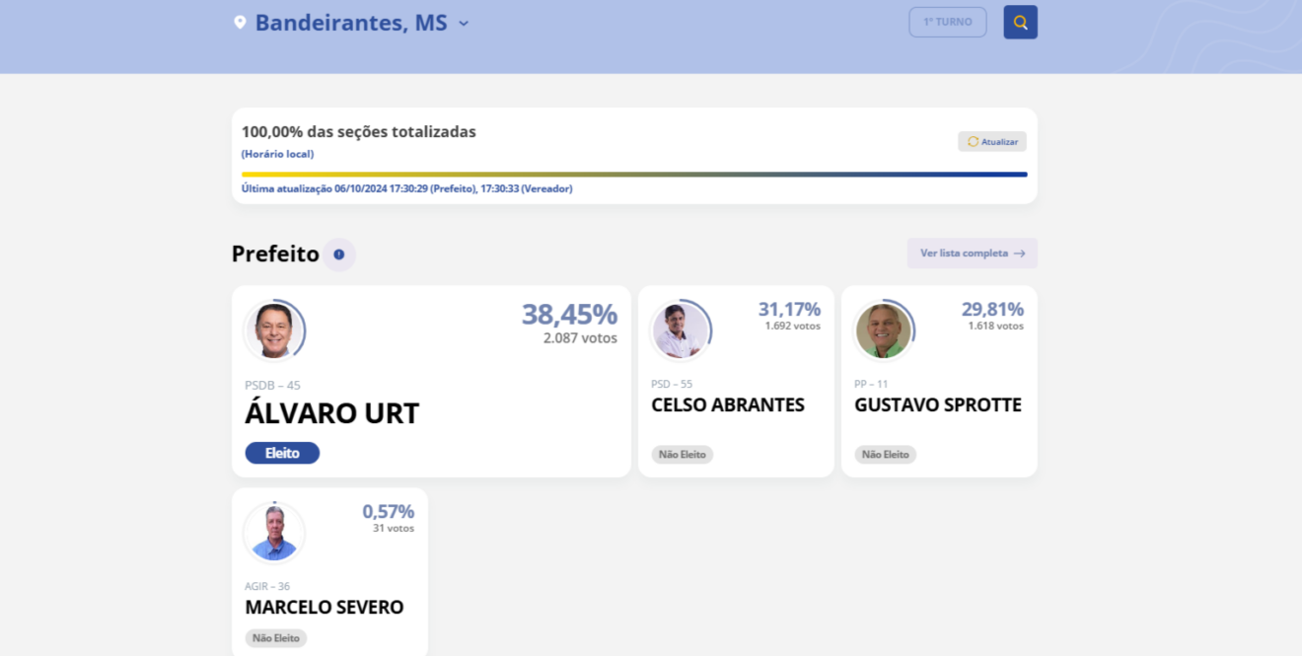Click the Eleito badge for Álvaro Urt

pos(282,453)
